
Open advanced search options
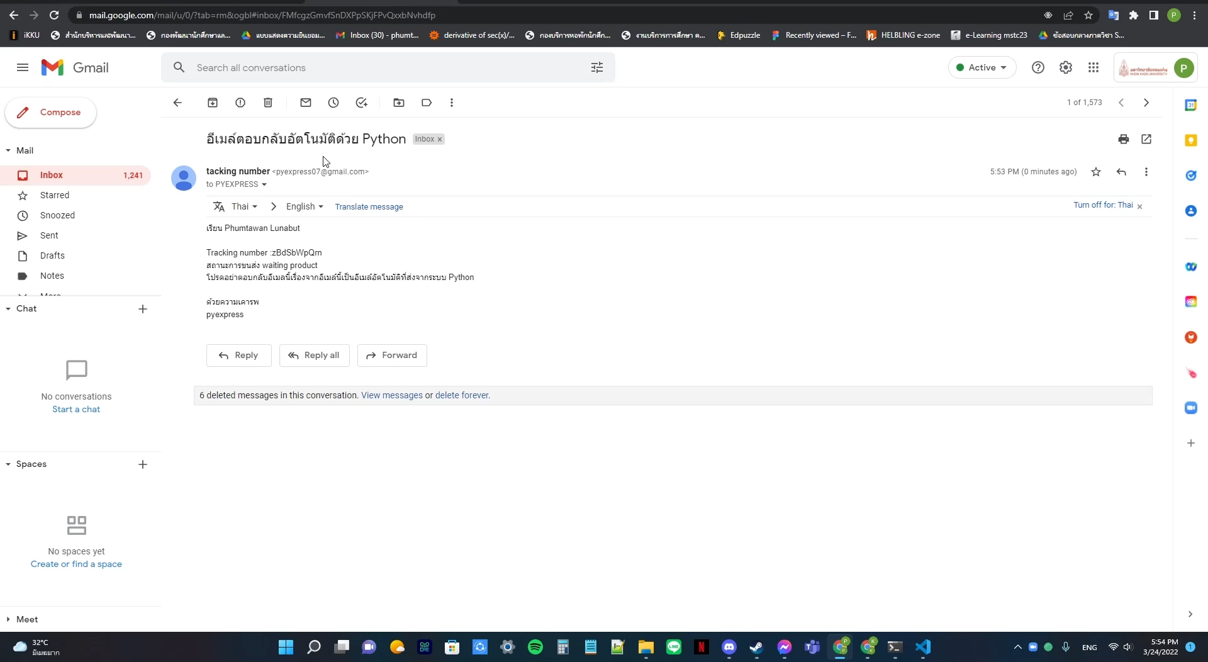coord(596,67)
